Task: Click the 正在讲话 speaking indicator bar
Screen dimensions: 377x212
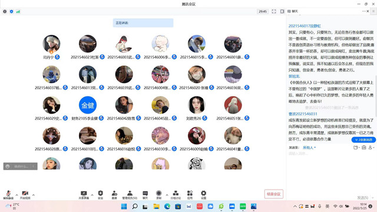Action: tap(143, 23)
